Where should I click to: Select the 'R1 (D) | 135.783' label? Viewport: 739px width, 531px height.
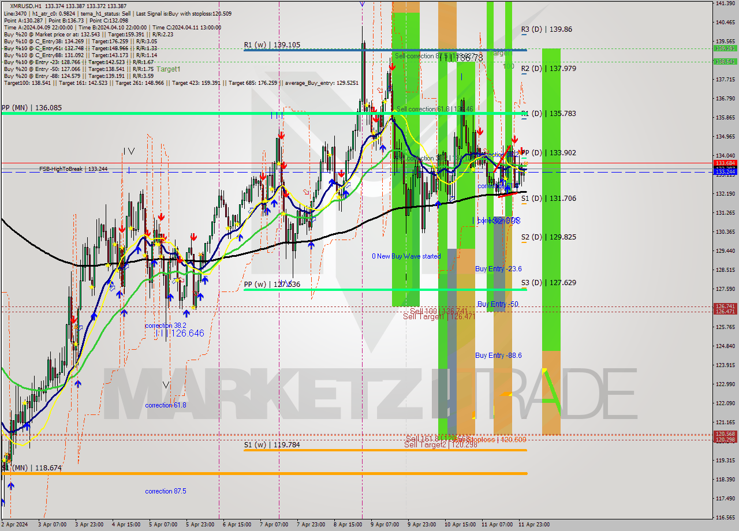tap(548, 113)
